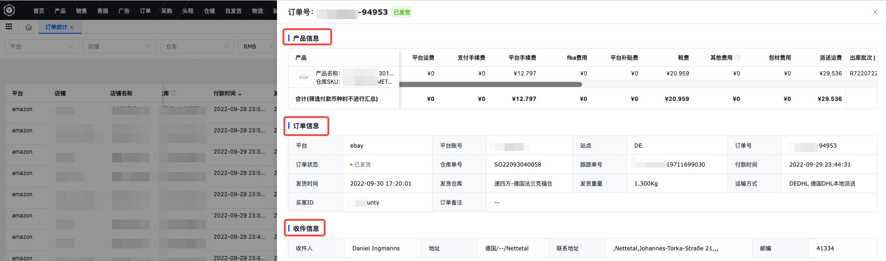Viewport: 886px width, 261px height.
Task: Click the 发货重量 value 1.300Kg
Action: tap(646, 184)
